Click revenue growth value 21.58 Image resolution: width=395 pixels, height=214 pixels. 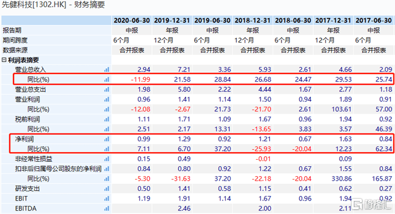(x=182, y=79)
